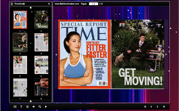Image resolution: width=179 pixels, height=111 pixels.
Task: Mute the sound speaker icon
Action: click(x=34, y=106)
